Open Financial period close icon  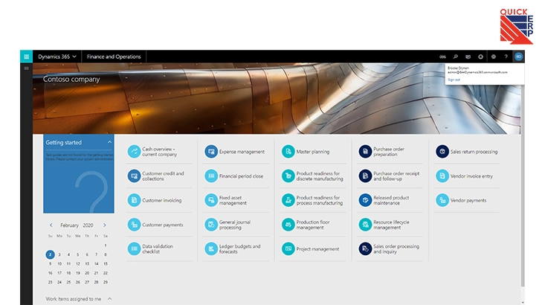(211, 176)
